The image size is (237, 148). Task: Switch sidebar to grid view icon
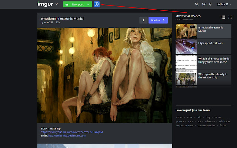230,17
